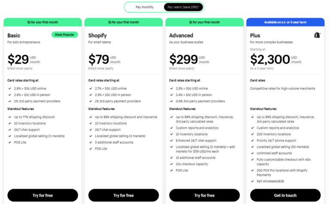
Task: Click the blue 1- or 3-year term banner
Action: pos(285,22)
